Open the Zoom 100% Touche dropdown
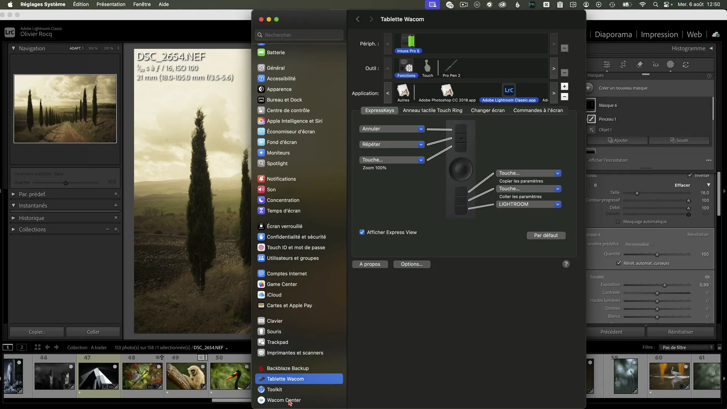 pos(392,160)
